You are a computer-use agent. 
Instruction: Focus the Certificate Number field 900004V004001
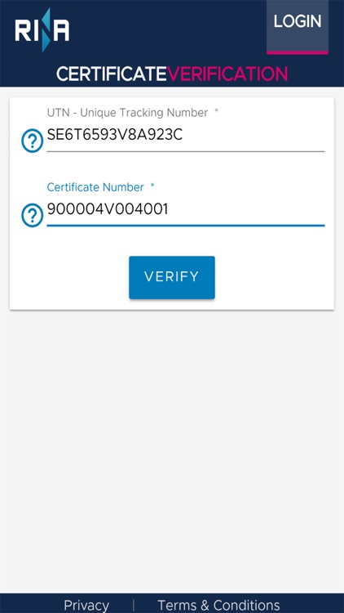pyautogui.click(x=186, y=210)
